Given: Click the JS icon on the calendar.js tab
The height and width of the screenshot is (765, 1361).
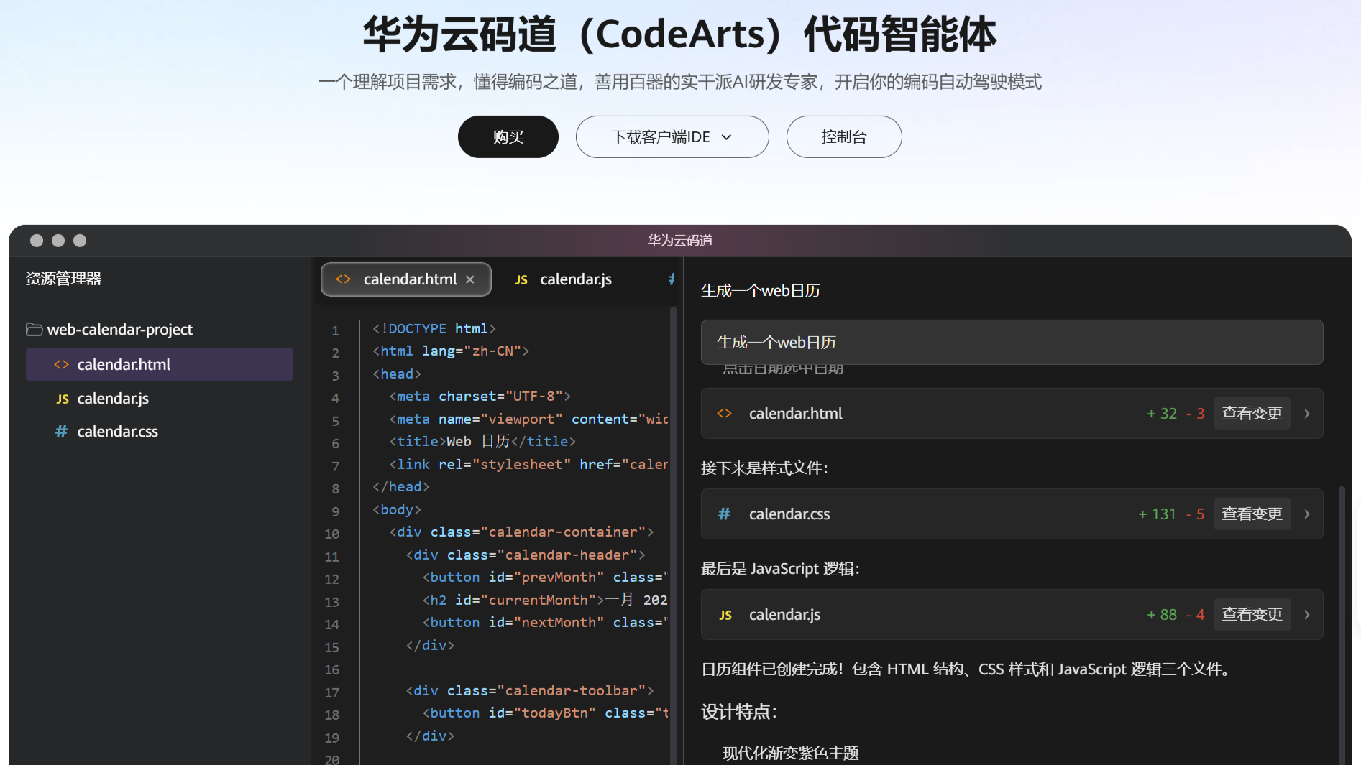Looking at the screenshot, I should [x=521, y=280].
